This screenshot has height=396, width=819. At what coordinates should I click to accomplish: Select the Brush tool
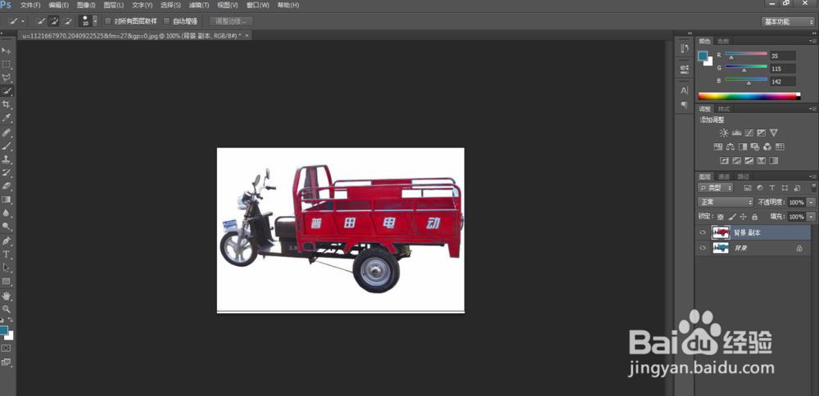click(7, 146)
